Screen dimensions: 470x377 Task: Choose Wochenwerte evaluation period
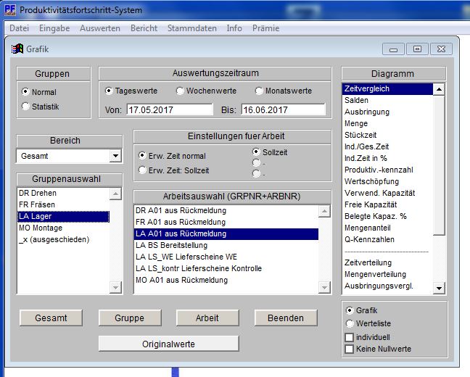181,91
